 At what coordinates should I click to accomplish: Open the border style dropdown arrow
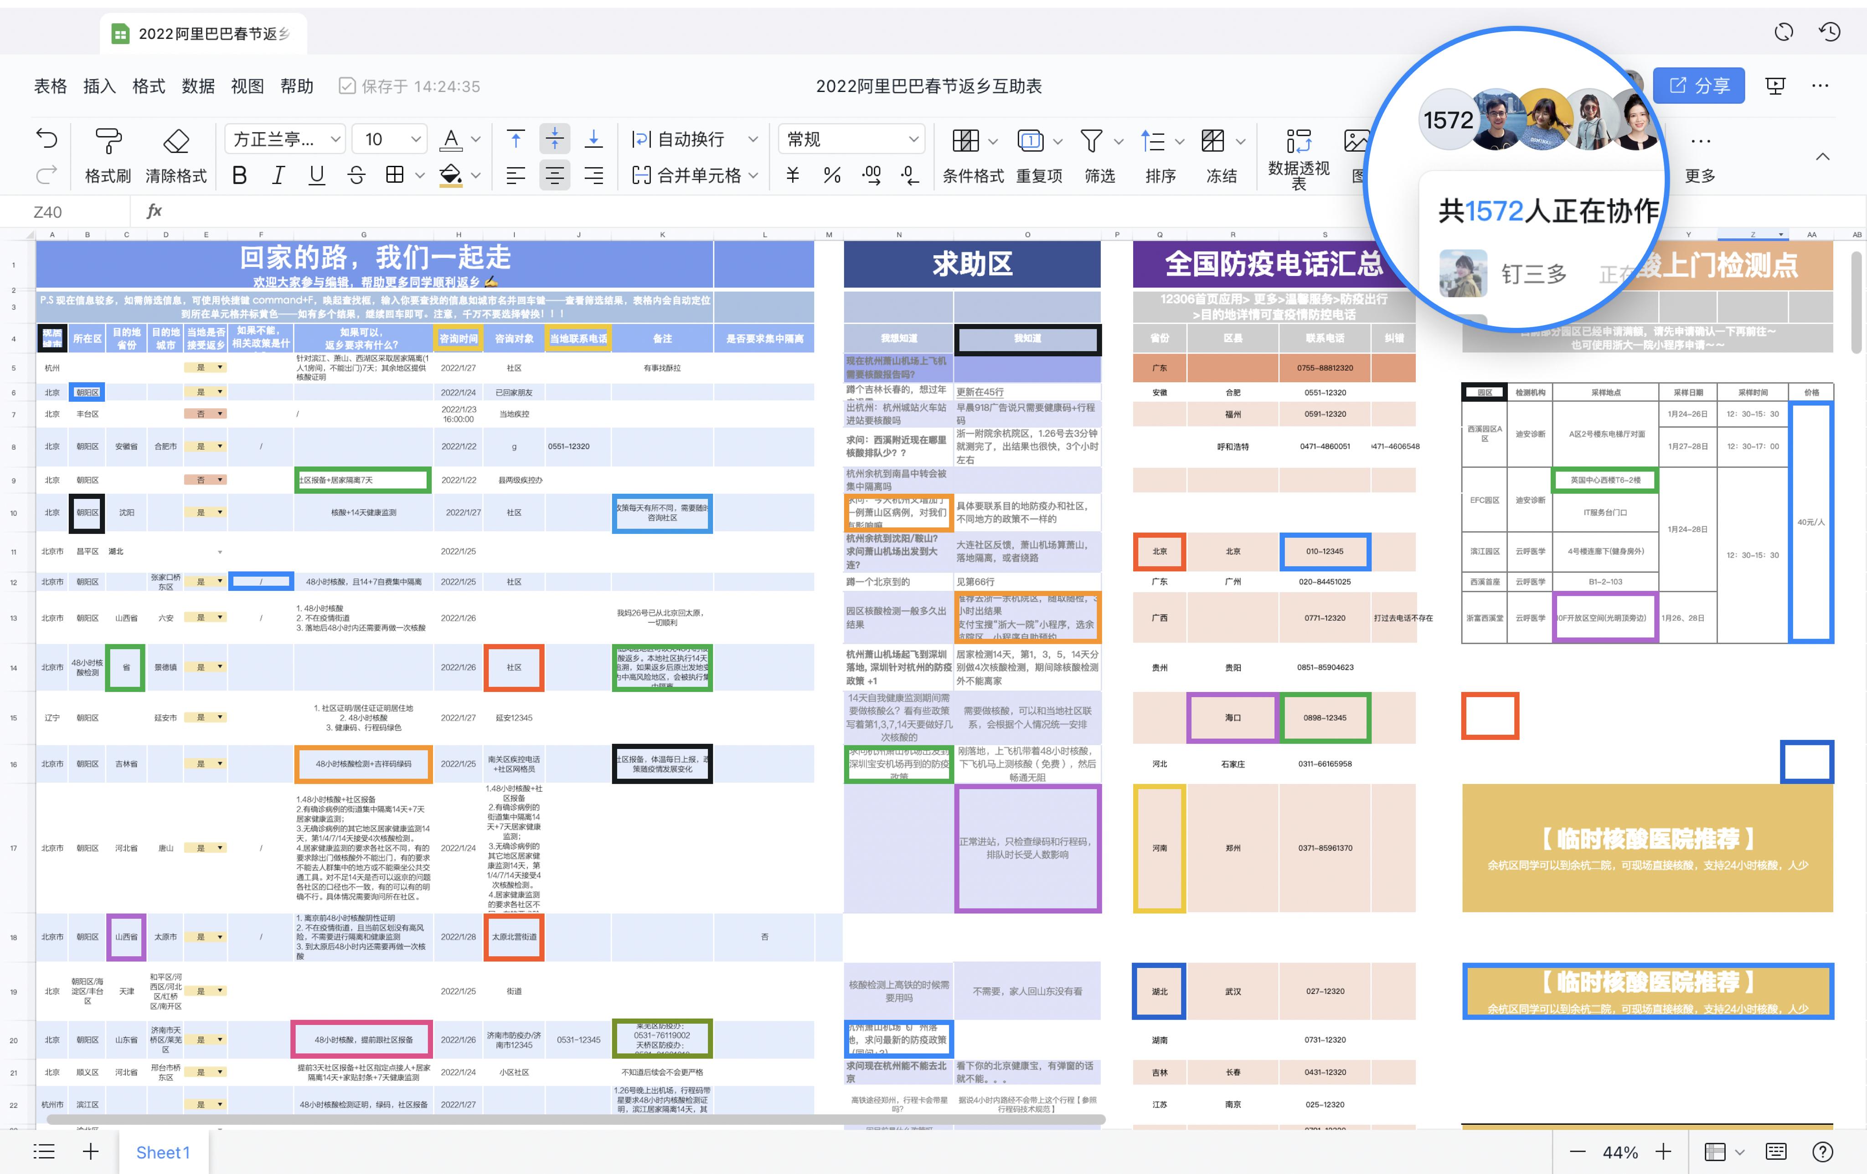[419, 175]
